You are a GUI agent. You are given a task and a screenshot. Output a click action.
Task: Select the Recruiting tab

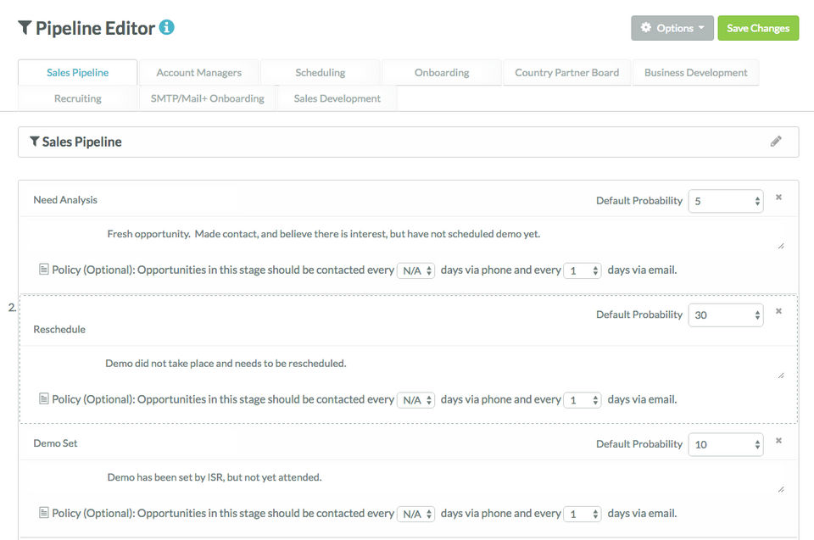(78, 98)
